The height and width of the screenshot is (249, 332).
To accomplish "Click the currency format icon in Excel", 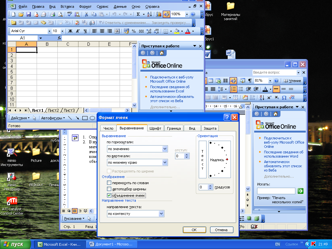I will [x=126, y=31].
